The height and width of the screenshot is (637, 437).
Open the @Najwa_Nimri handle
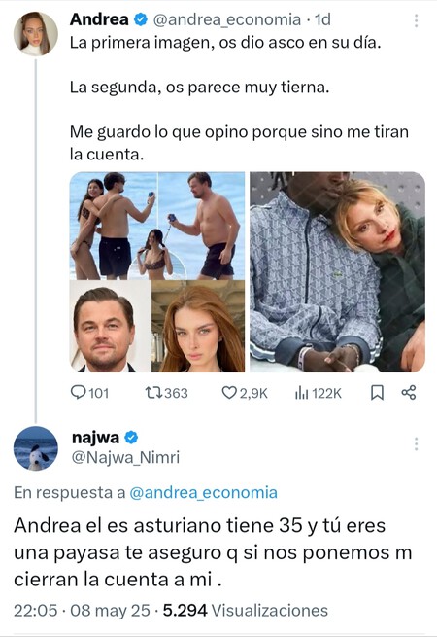pyautogui.click(x=125, y=457)
